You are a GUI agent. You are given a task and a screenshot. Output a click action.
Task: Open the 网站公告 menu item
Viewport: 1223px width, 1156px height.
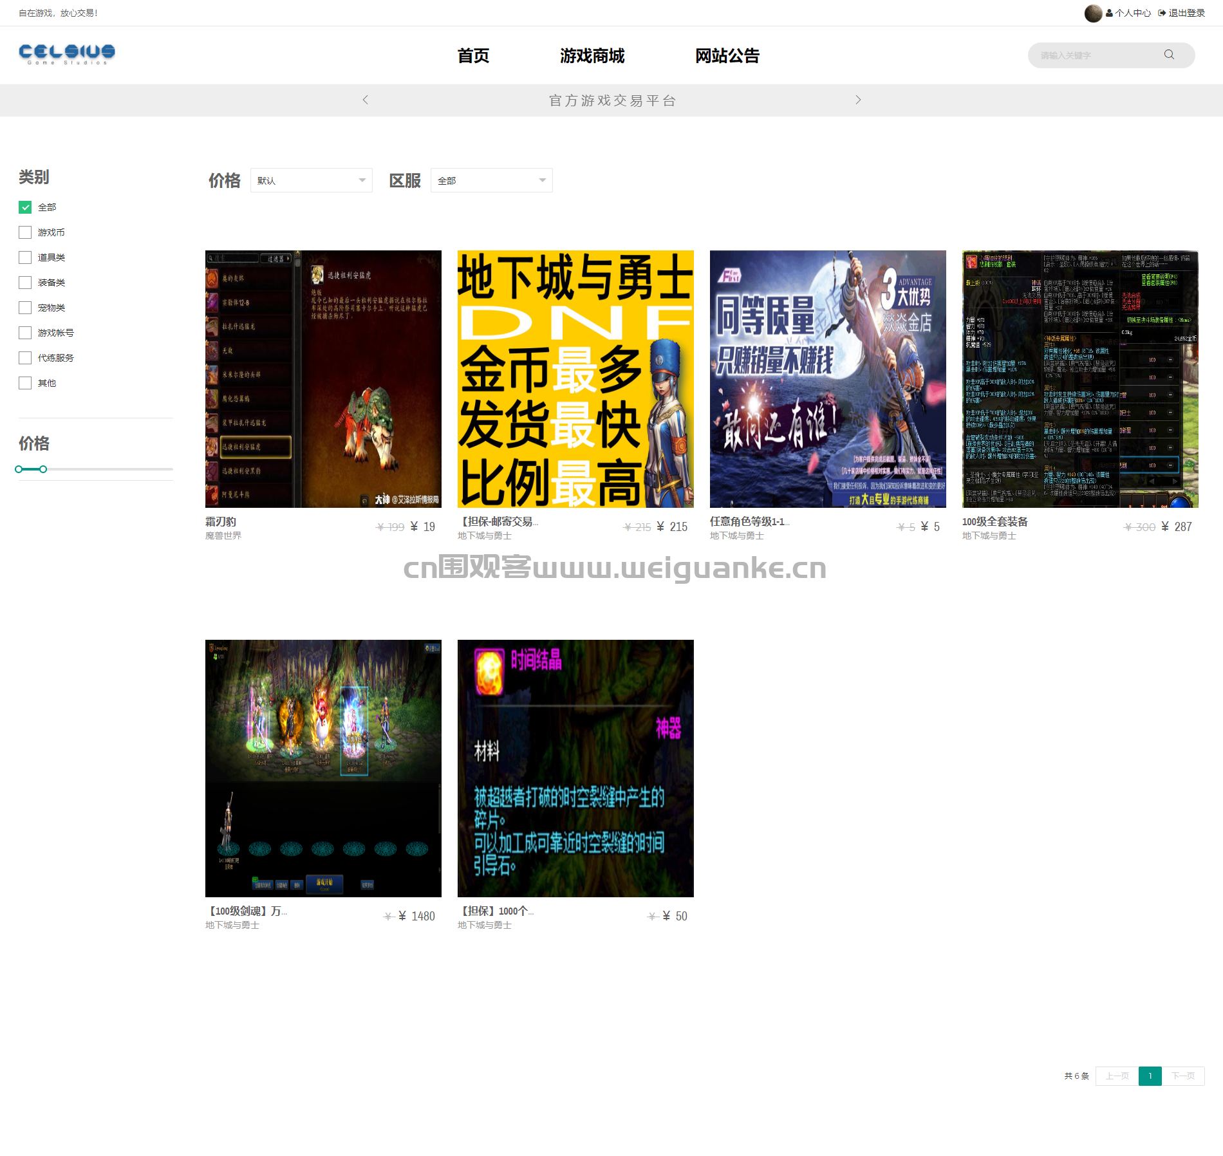pyautogui.click(x=727, y=56)
